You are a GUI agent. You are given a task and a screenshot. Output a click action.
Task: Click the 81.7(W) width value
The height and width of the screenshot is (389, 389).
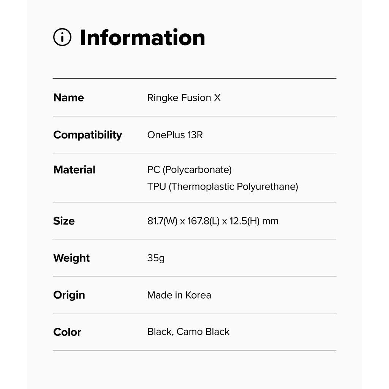click(x=162, y=221)
